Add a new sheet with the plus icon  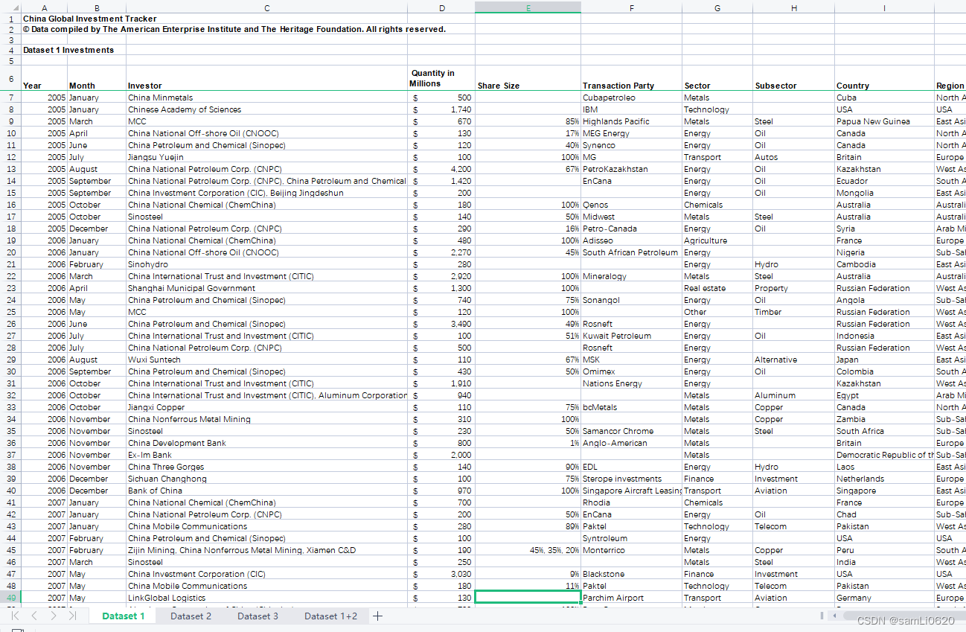point(377,616)
